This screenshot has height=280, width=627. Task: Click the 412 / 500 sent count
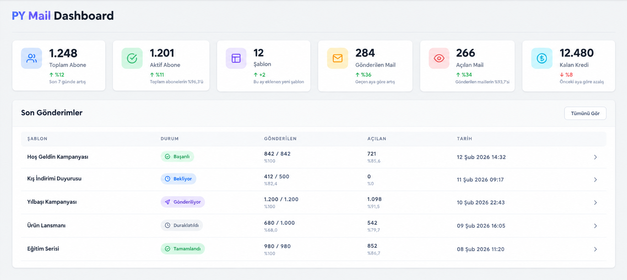click(x=277, y=176)
